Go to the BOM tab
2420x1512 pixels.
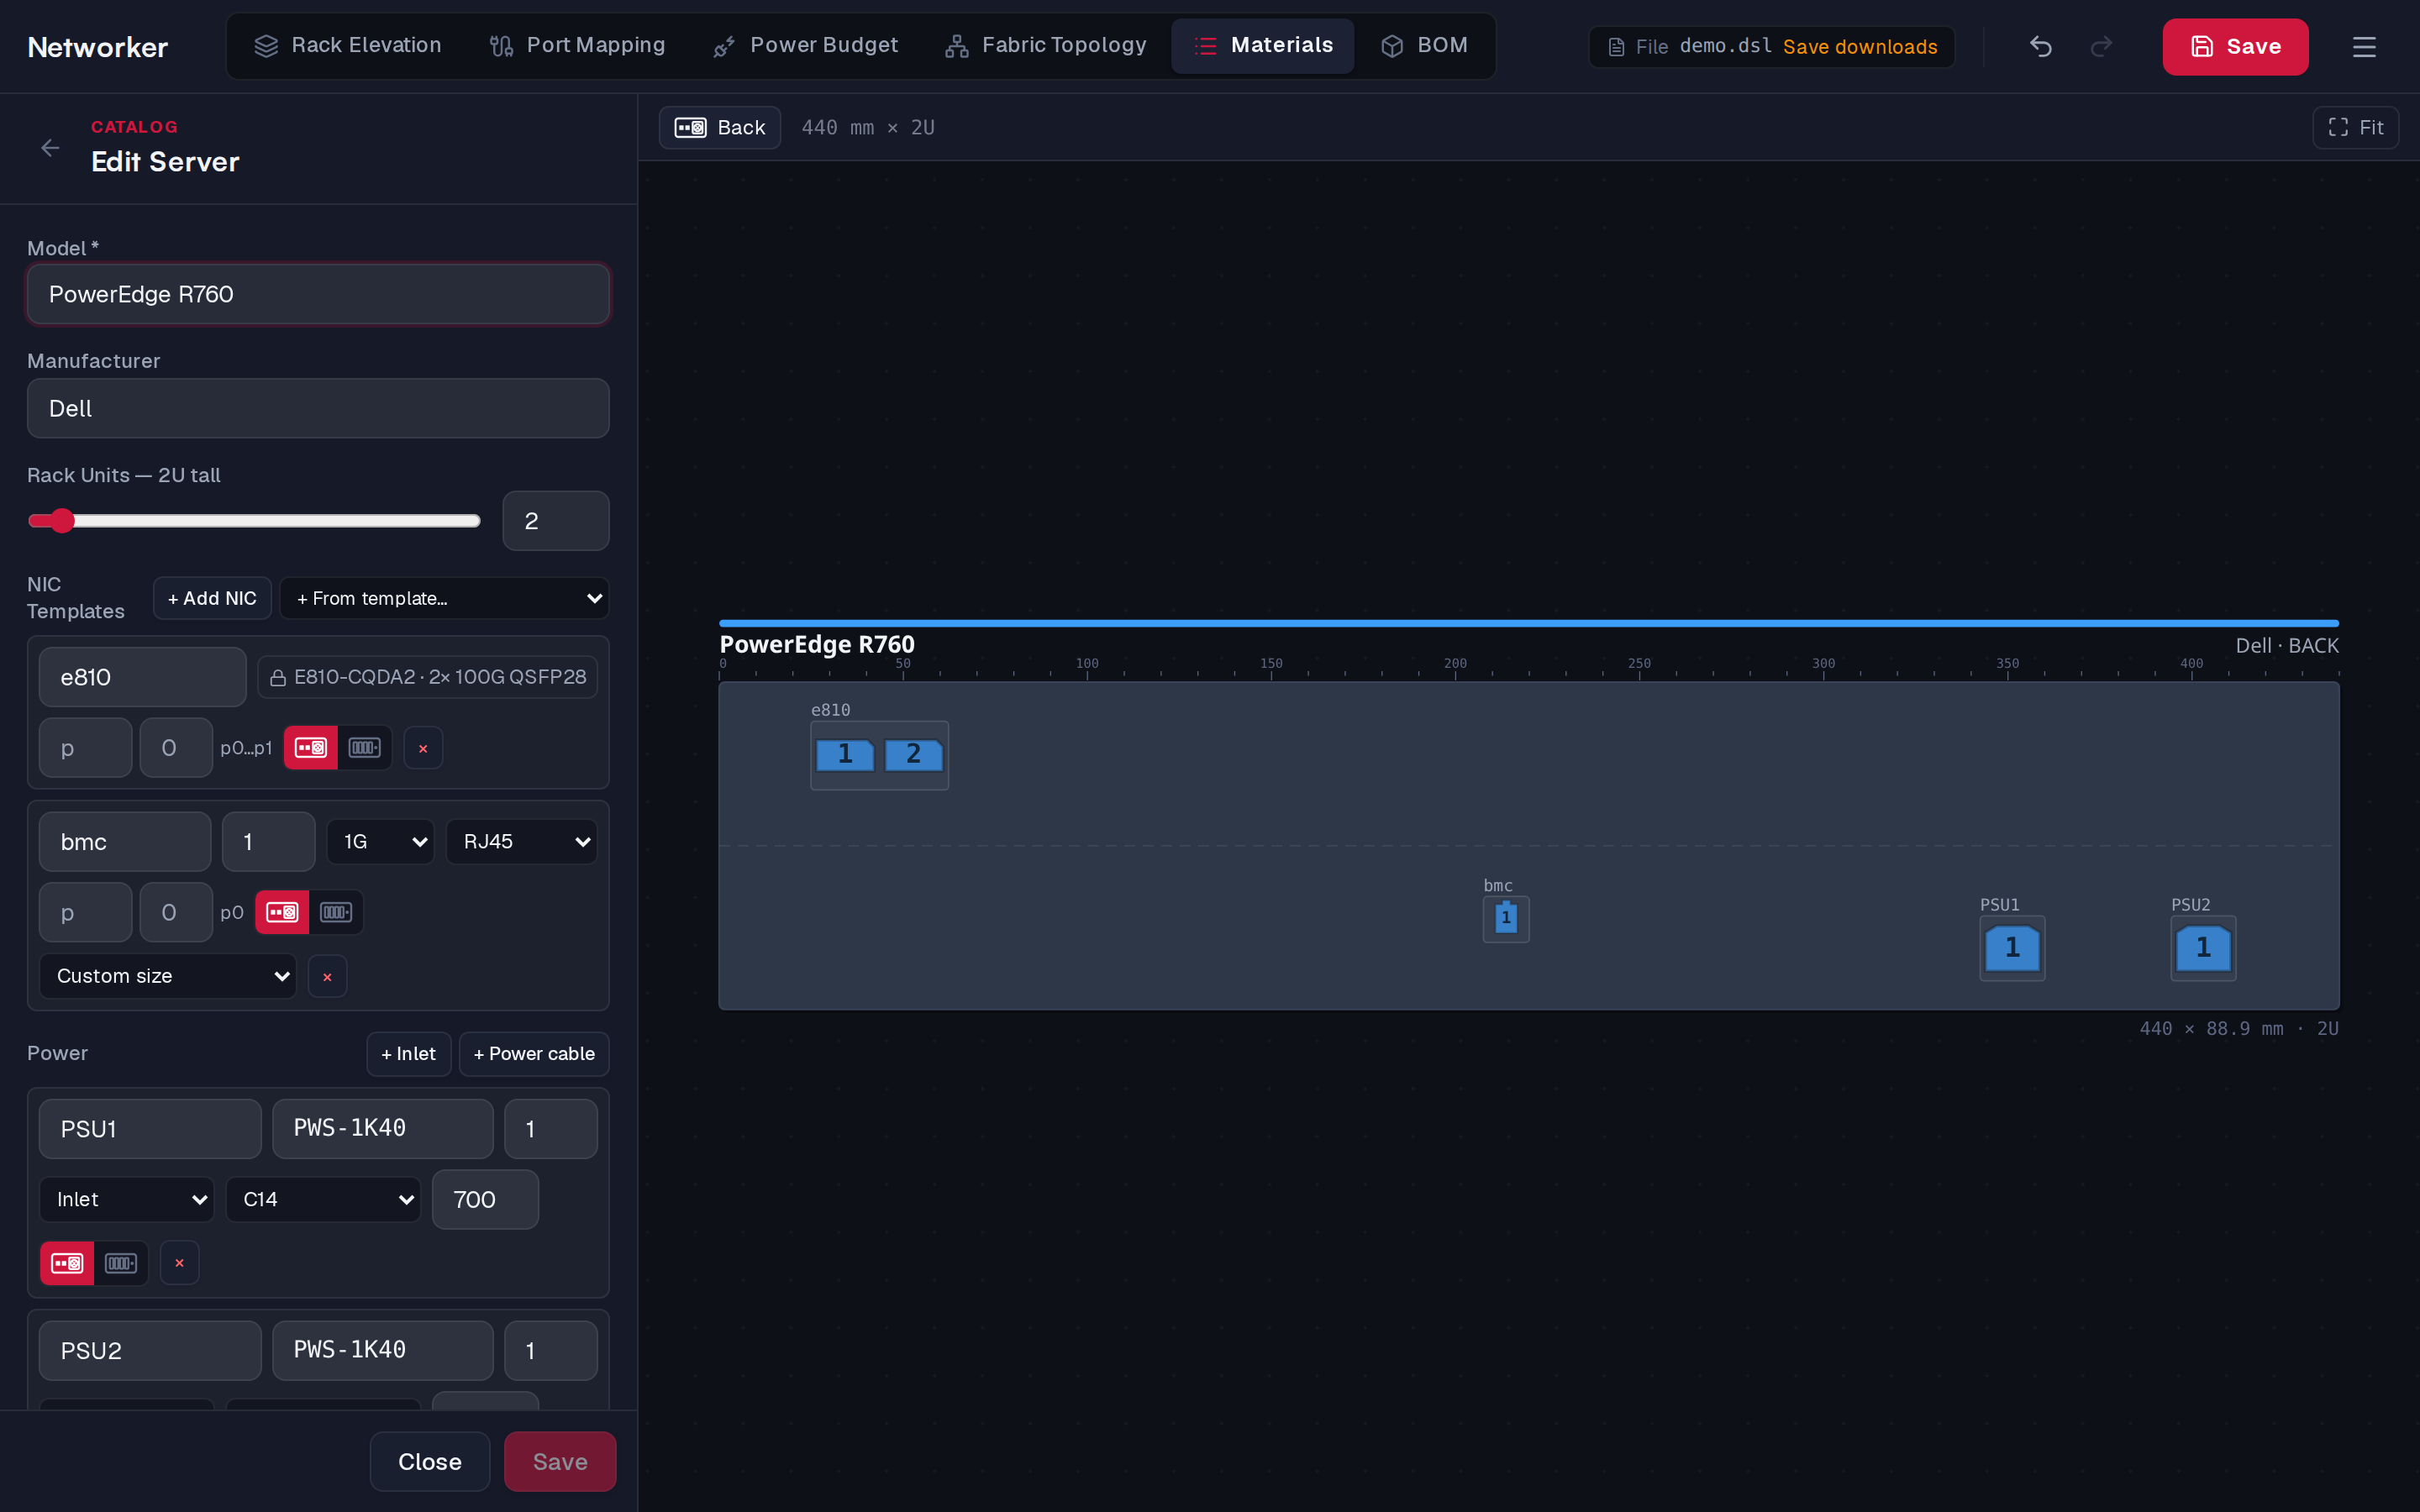click(1425, 46)
